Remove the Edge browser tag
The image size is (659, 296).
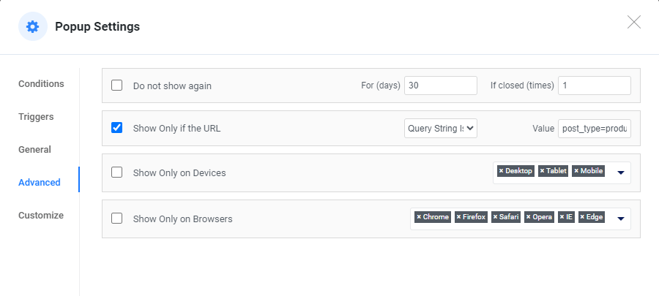tap(583, 217)
